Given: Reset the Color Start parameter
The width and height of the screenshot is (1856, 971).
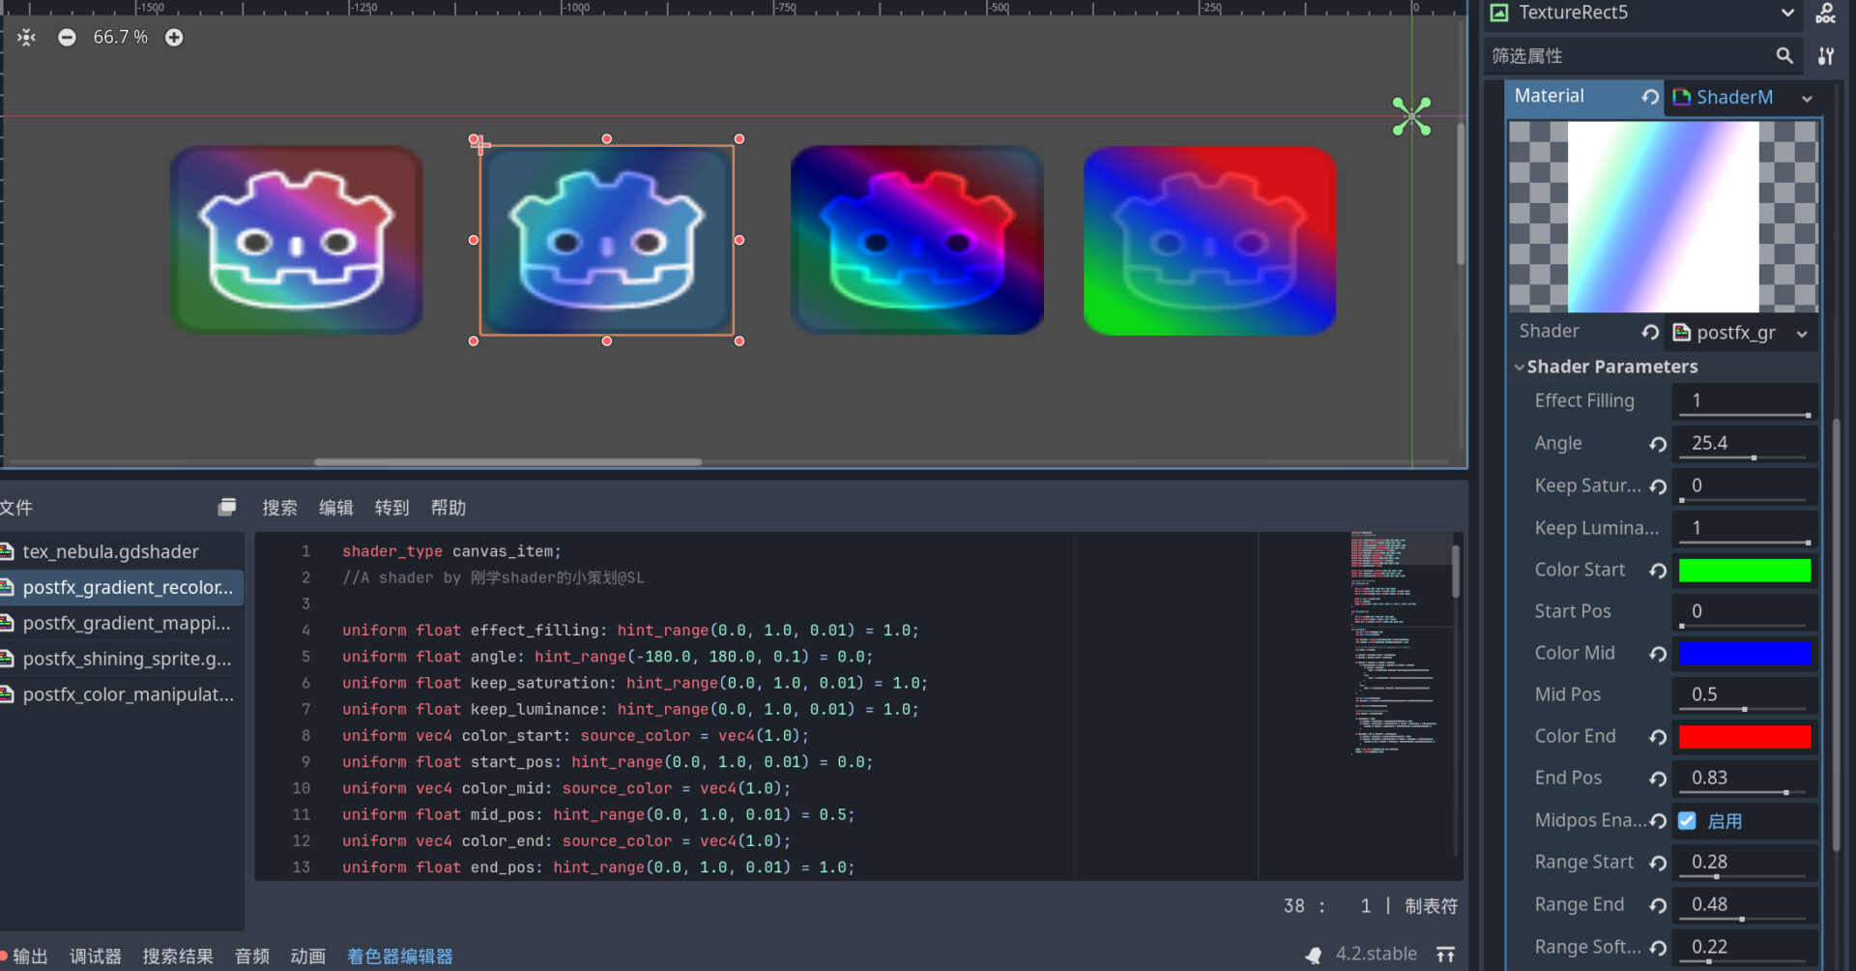Looking at the screenshot, I should (1658, 571).
